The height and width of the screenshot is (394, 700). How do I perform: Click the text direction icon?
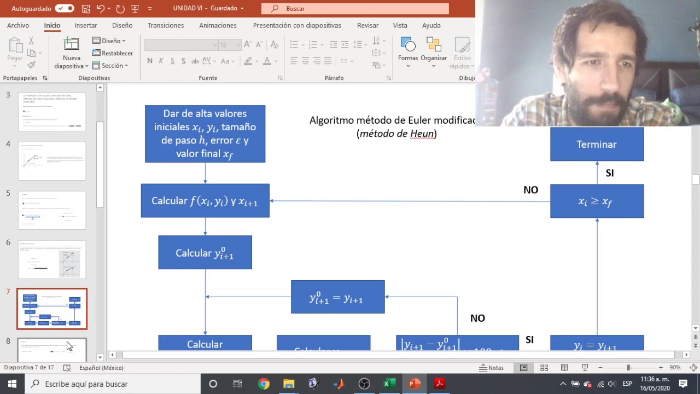coord(376,41)
